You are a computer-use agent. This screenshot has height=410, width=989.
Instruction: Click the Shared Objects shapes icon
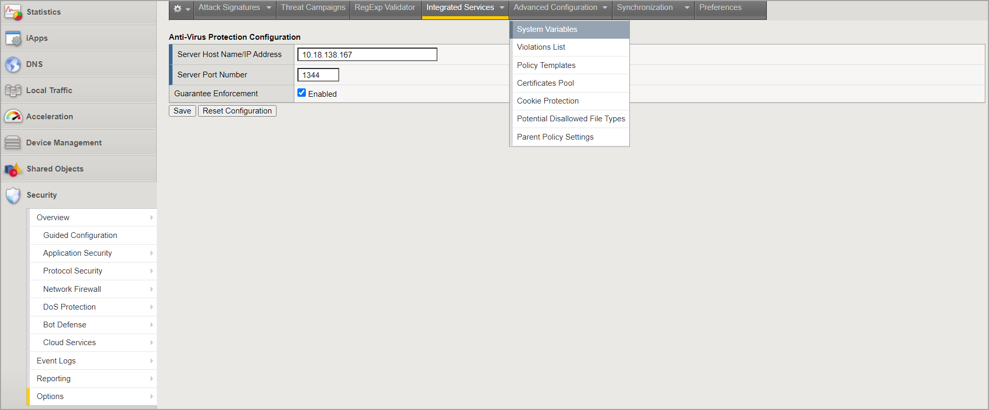pos(13,169)
